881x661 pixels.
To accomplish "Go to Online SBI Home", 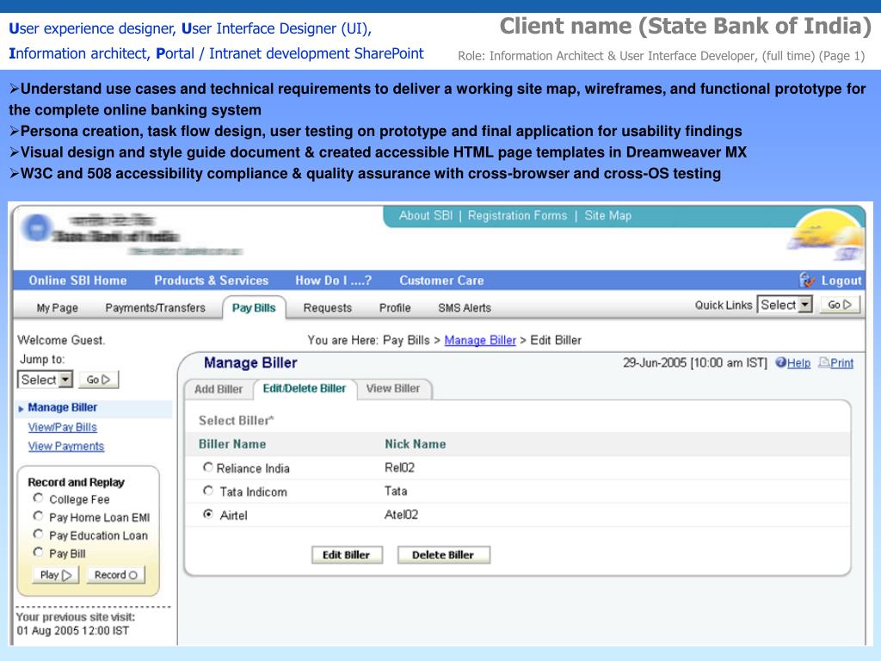I will [78, 281].
